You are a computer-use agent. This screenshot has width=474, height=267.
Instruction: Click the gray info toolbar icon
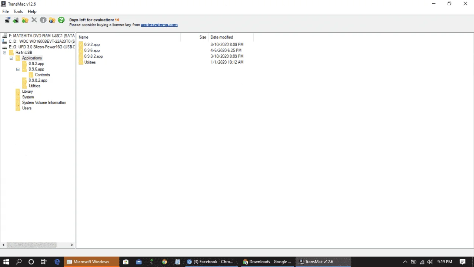coord(43,20)
